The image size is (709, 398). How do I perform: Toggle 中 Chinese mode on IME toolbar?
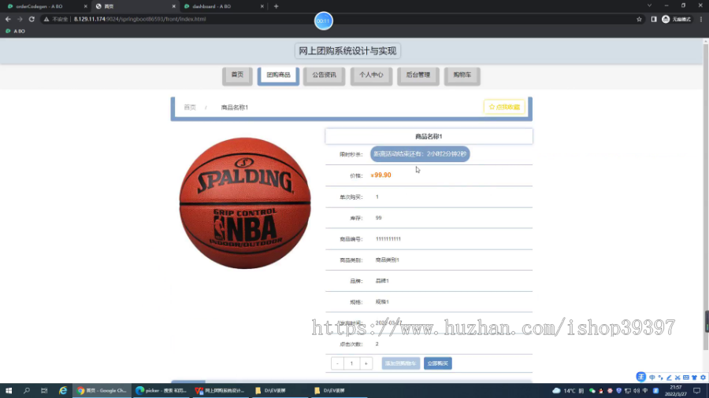tap(652, 378)
